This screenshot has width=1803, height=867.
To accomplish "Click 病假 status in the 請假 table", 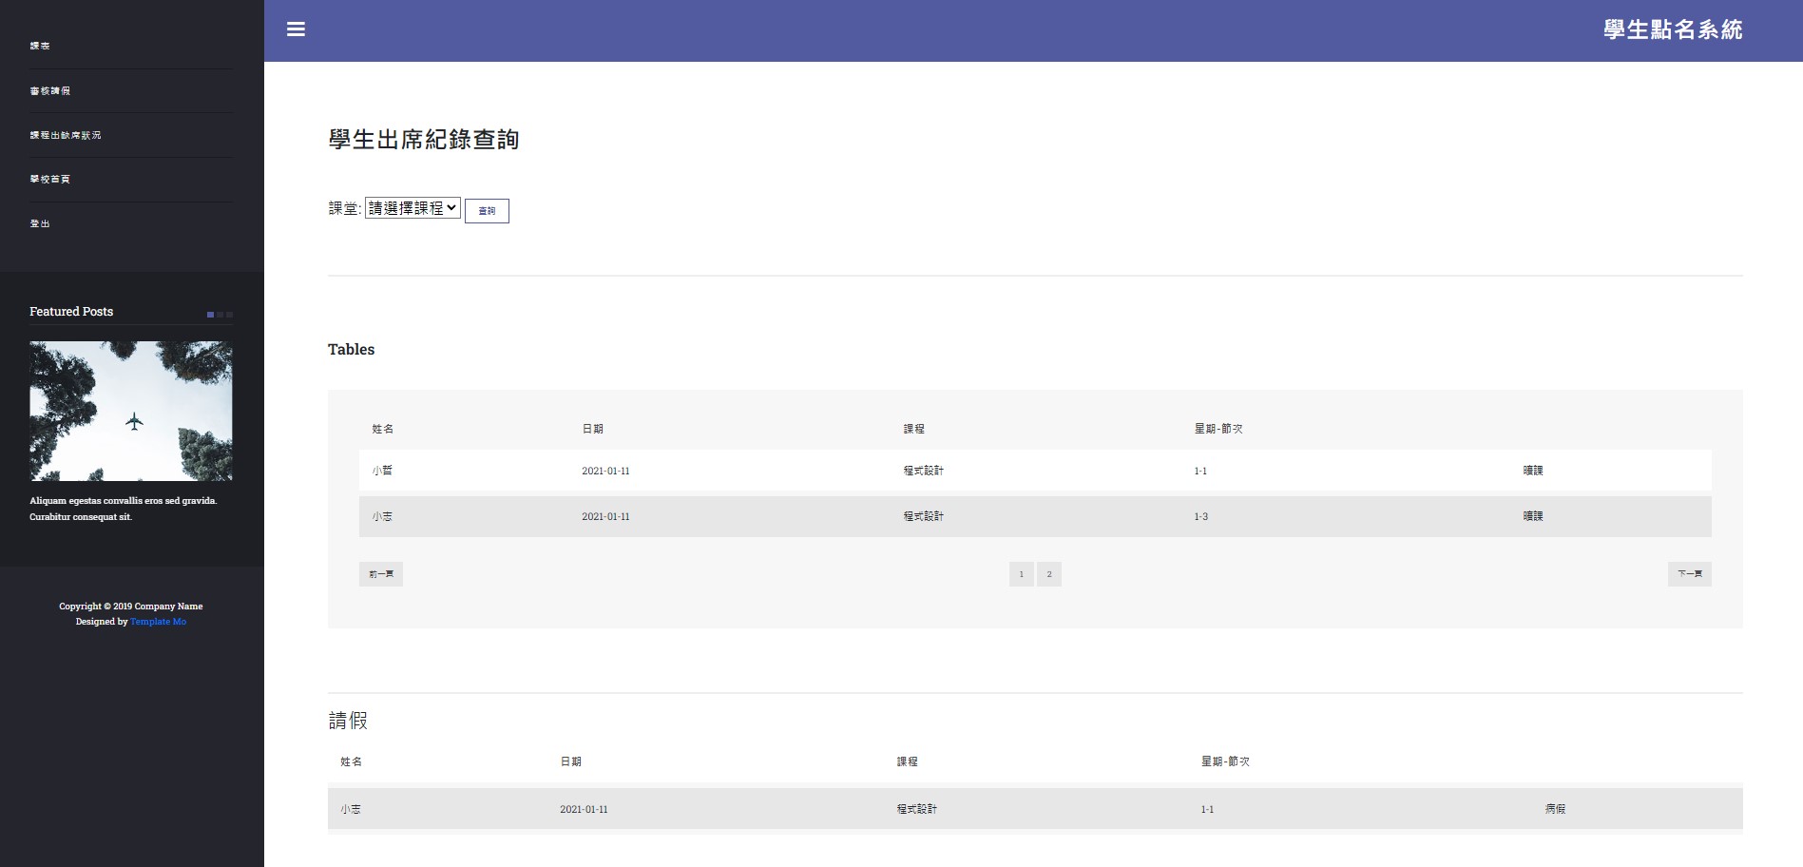I will pyautogui.click(x=1555, y=809).
